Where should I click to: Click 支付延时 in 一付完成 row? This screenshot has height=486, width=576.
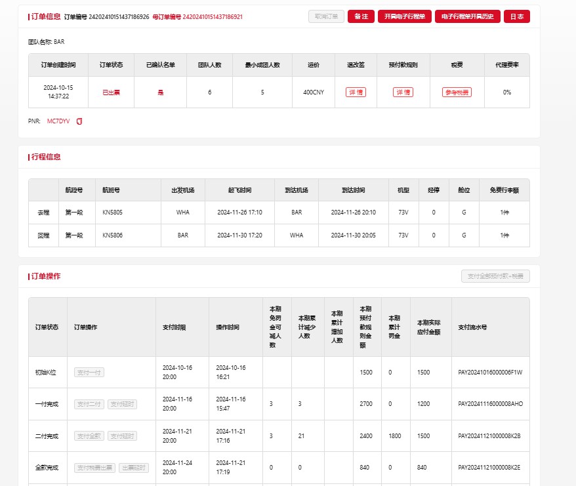(x=122, y=404)
